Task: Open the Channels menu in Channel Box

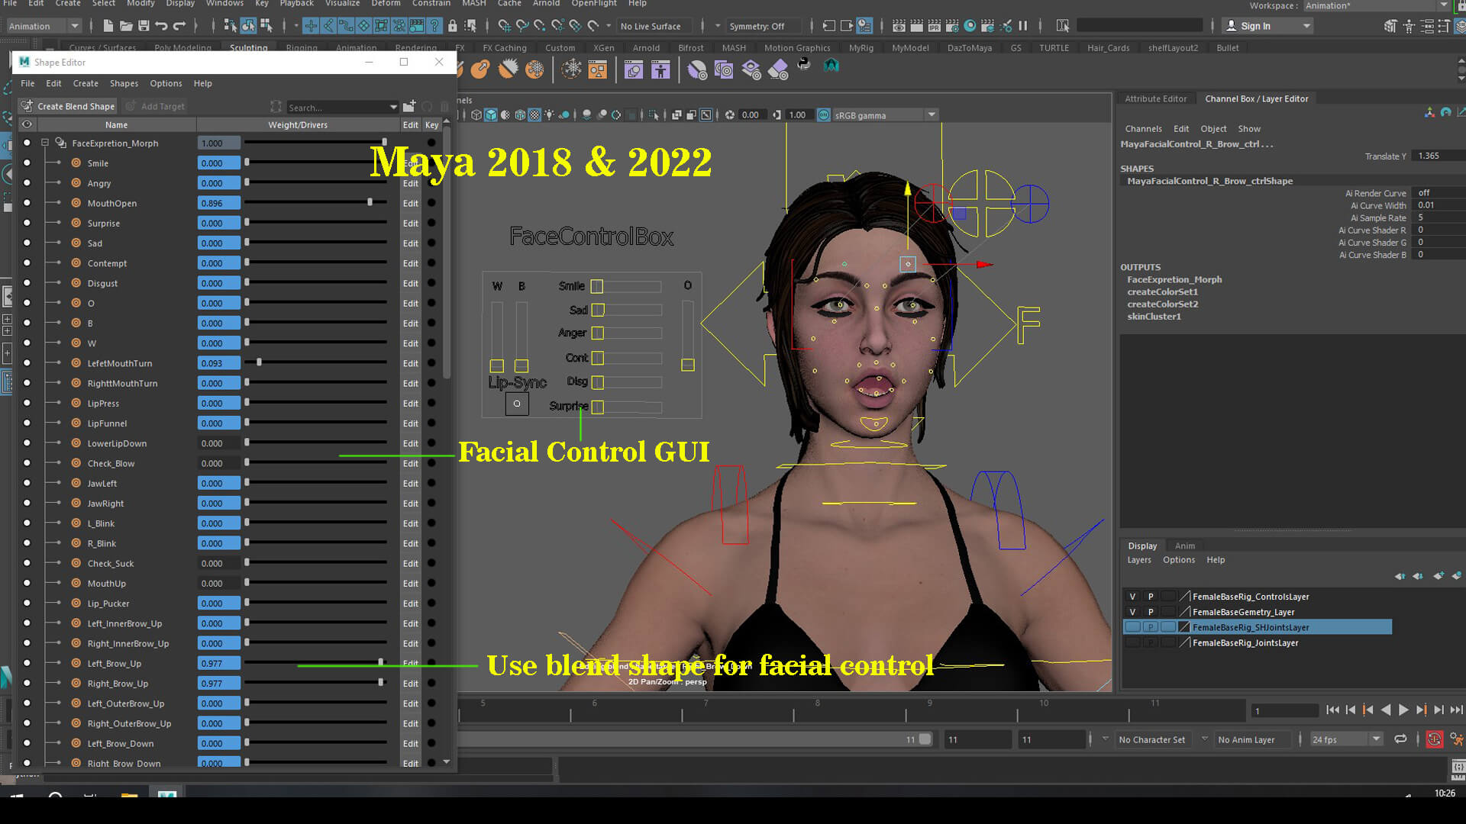Action: tap(1143, 128)
